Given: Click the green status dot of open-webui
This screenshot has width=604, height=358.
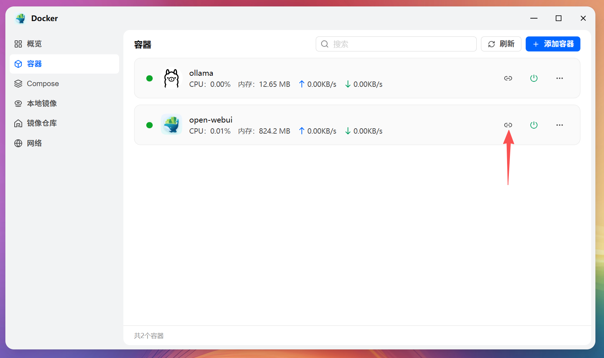Looking at the screenshot, I should 149,125.
